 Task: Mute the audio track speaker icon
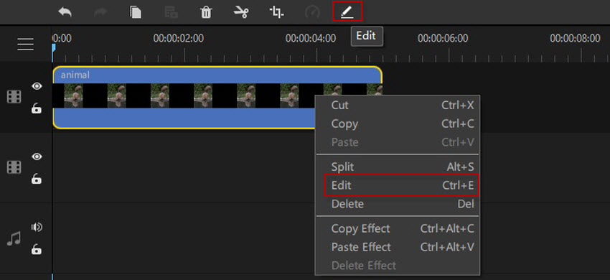point(37,227)
